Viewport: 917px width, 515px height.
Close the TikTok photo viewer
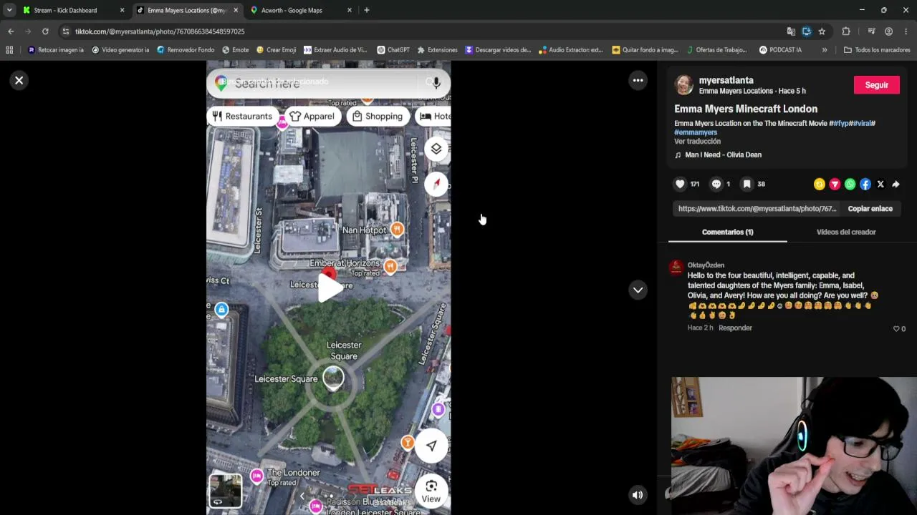tap(19, 80)
